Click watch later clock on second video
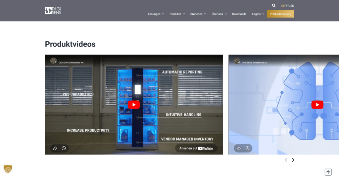The width and height of the screenshot is (339, 177). click(247, 148)
